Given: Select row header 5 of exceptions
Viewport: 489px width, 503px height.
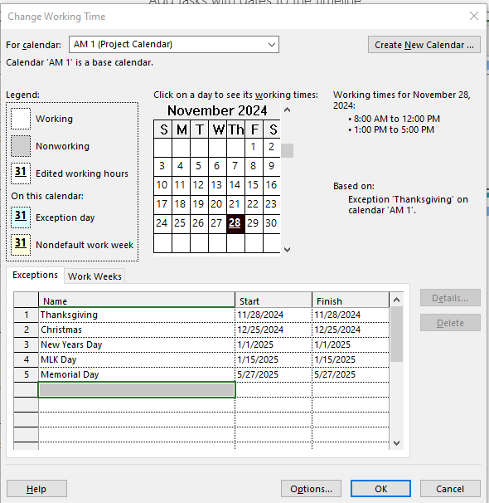Looking at the screenshot, I should point(27,374).
